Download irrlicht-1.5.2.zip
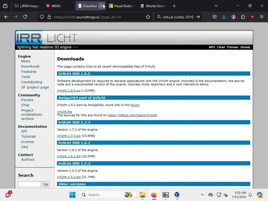 coord(69,177)
